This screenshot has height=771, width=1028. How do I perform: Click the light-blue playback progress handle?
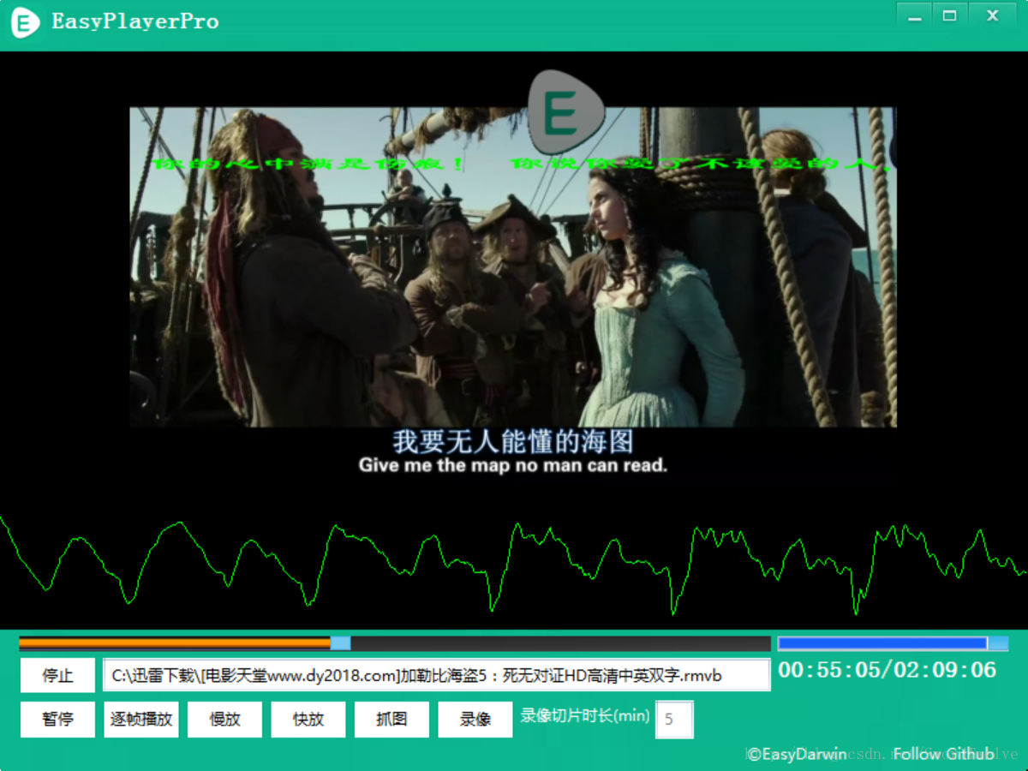tap(341, 642)
